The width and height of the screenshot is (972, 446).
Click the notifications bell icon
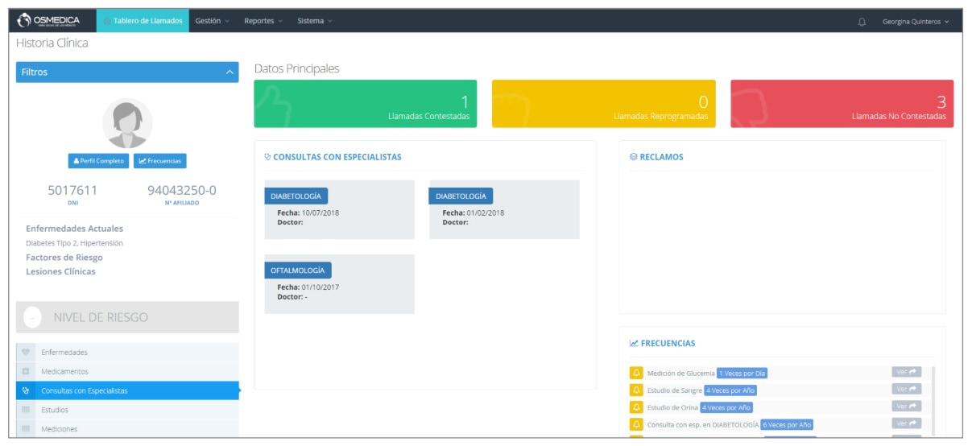click(x=862, y=21)
